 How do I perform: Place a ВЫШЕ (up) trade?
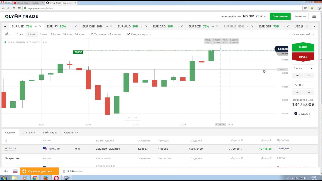coord(303,47)
